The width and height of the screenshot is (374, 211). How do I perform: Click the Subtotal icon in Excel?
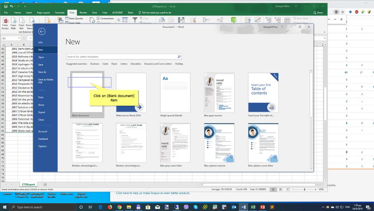tap(287, 20)
